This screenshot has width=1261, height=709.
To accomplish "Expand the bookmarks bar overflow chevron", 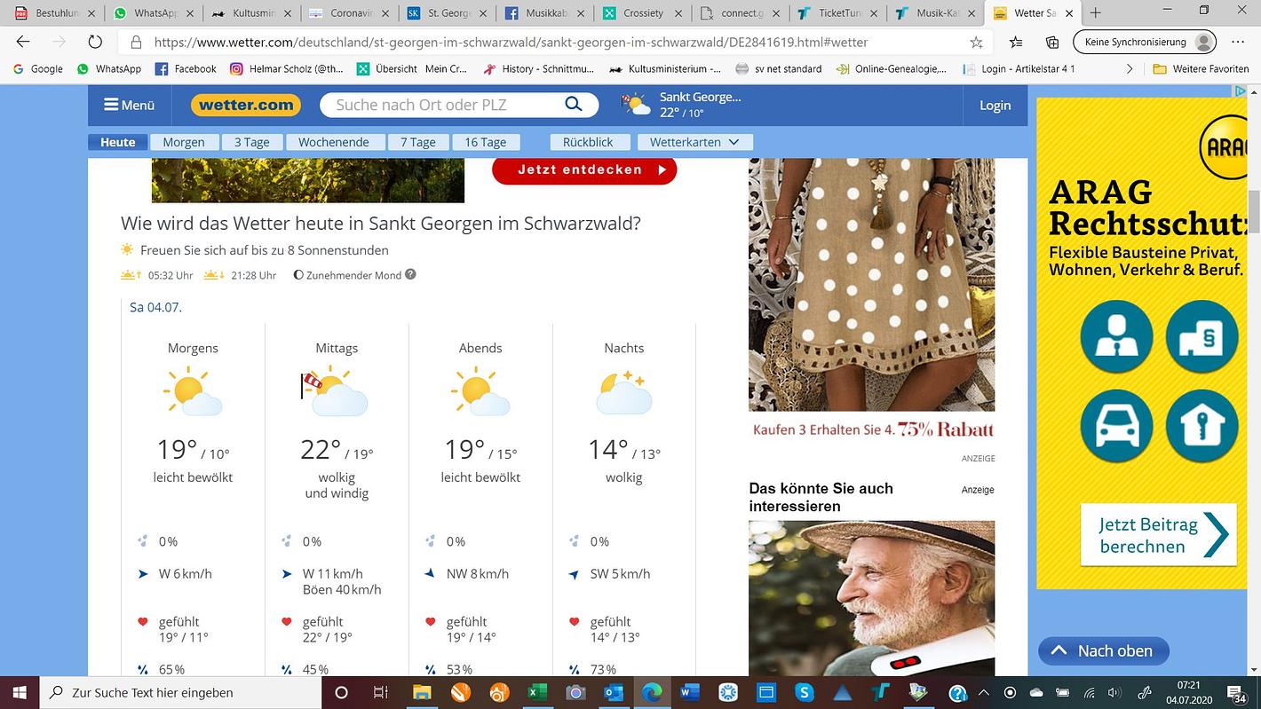I will (1130, 68).
